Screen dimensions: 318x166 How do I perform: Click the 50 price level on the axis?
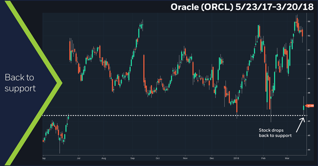[309, 64]
